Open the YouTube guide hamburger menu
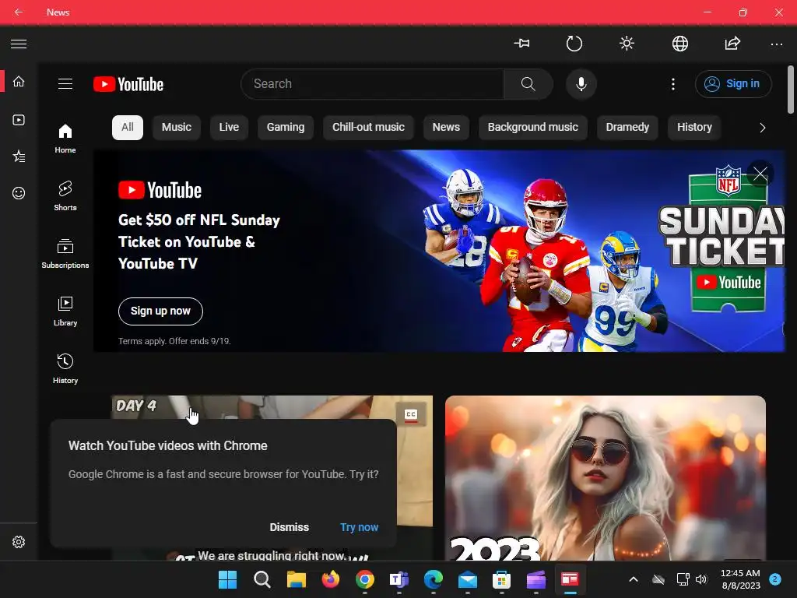The width and height of the screenshot is (797, 598). 65,84
